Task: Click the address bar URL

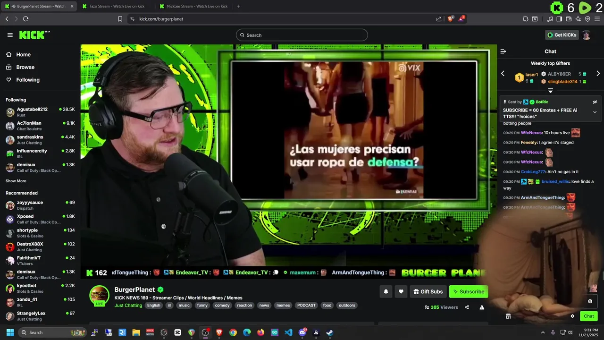Action: [161, 19]
